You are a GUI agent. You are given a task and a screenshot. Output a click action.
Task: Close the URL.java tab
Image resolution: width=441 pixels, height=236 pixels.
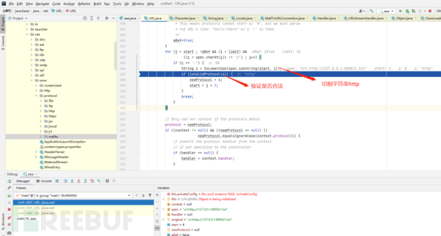[164, 18]
